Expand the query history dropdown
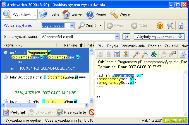Image resolution: width=189 pixels, height=125 pixels. [x=72, y=26]
